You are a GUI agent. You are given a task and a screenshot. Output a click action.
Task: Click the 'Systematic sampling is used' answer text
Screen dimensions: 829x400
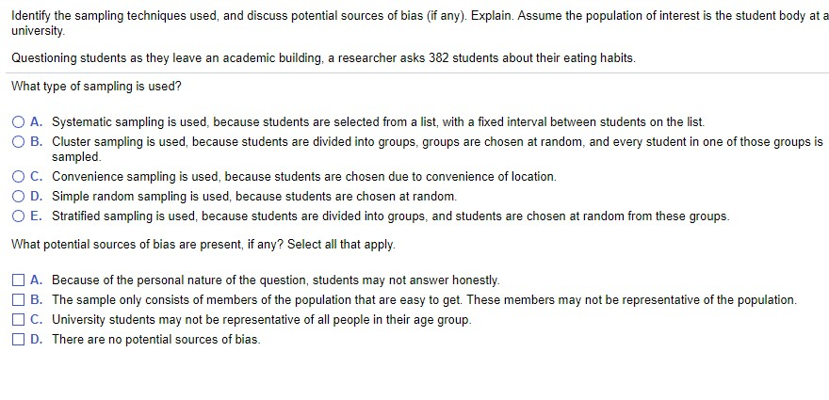coord(377,122)
